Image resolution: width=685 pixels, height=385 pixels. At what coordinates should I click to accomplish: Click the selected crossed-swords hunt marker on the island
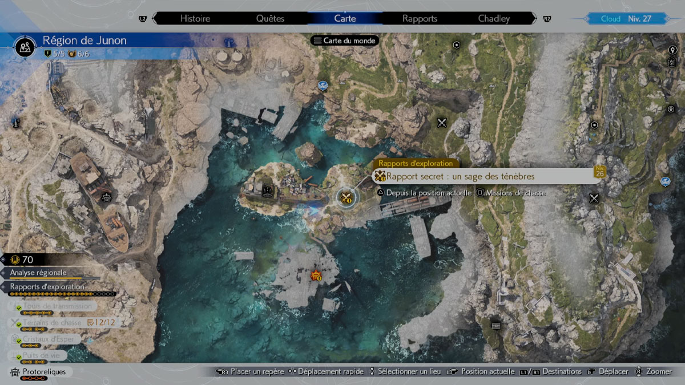pyautogui.click(x=346, y=198)
